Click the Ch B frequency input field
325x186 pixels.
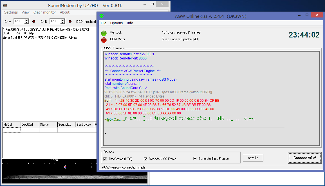[x=55, y=21]
